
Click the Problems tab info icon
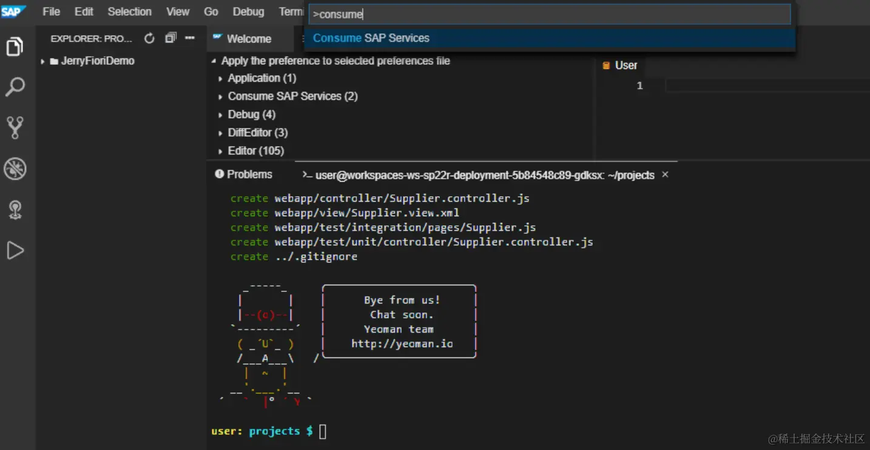[x=219, y=174]
